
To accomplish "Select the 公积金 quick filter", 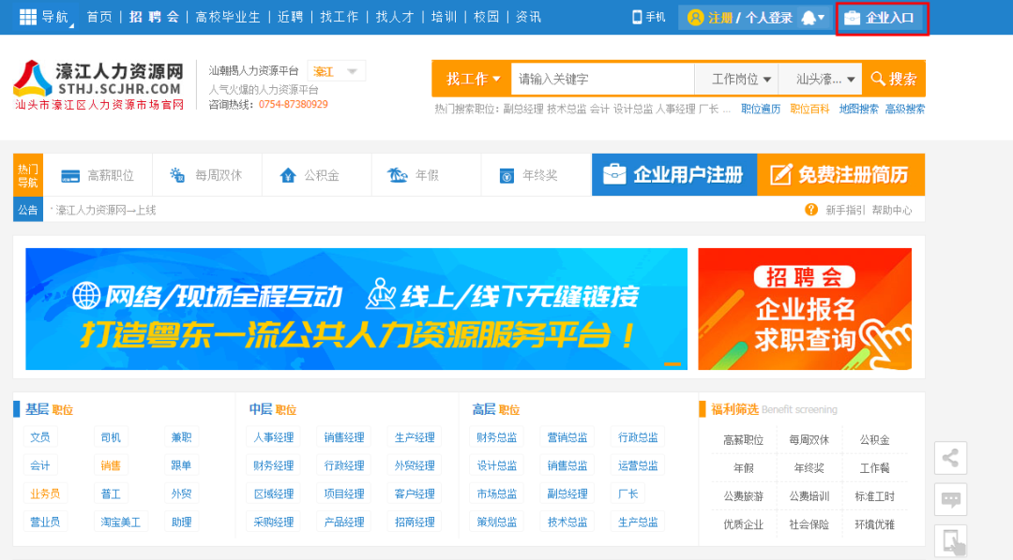I will (310, 175).
